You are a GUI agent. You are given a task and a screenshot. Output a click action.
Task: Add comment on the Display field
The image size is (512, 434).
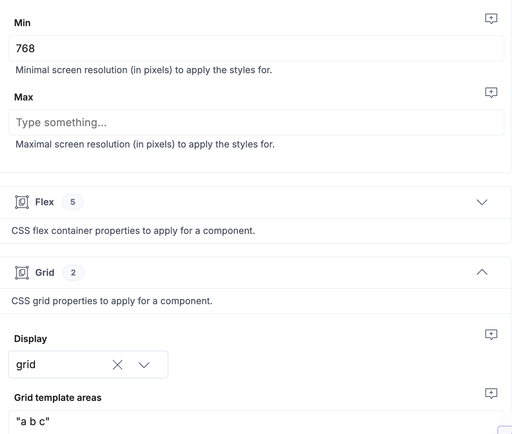pos(491,334)
